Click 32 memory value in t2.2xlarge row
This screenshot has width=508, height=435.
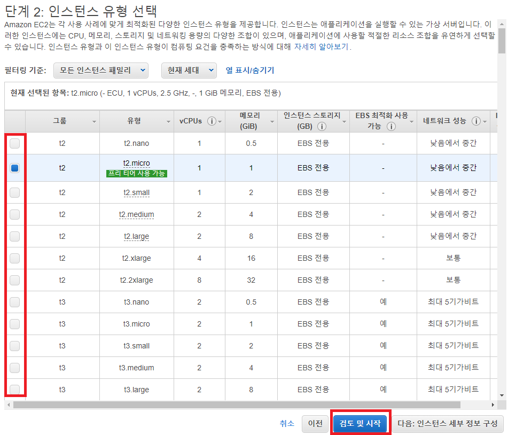[251, 280]
